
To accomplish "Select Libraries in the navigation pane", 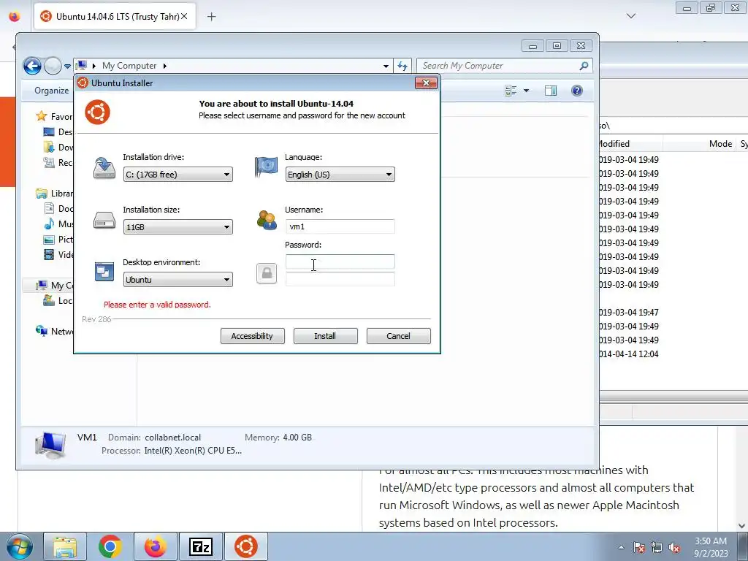I will point(54,193).
